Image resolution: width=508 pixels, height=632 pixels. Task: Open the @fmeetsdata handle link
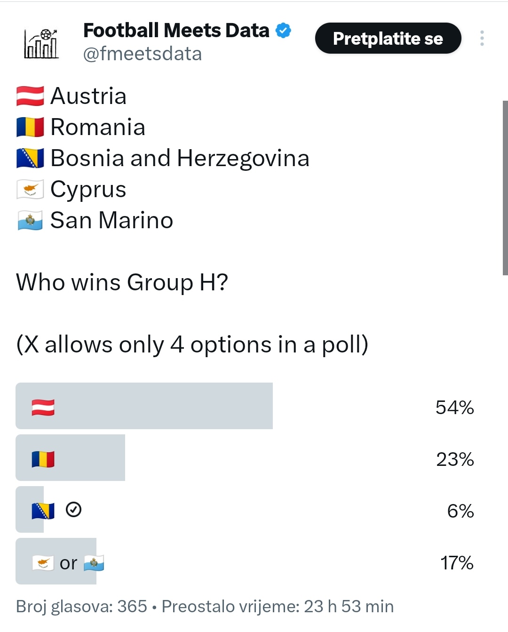[143, 54]
